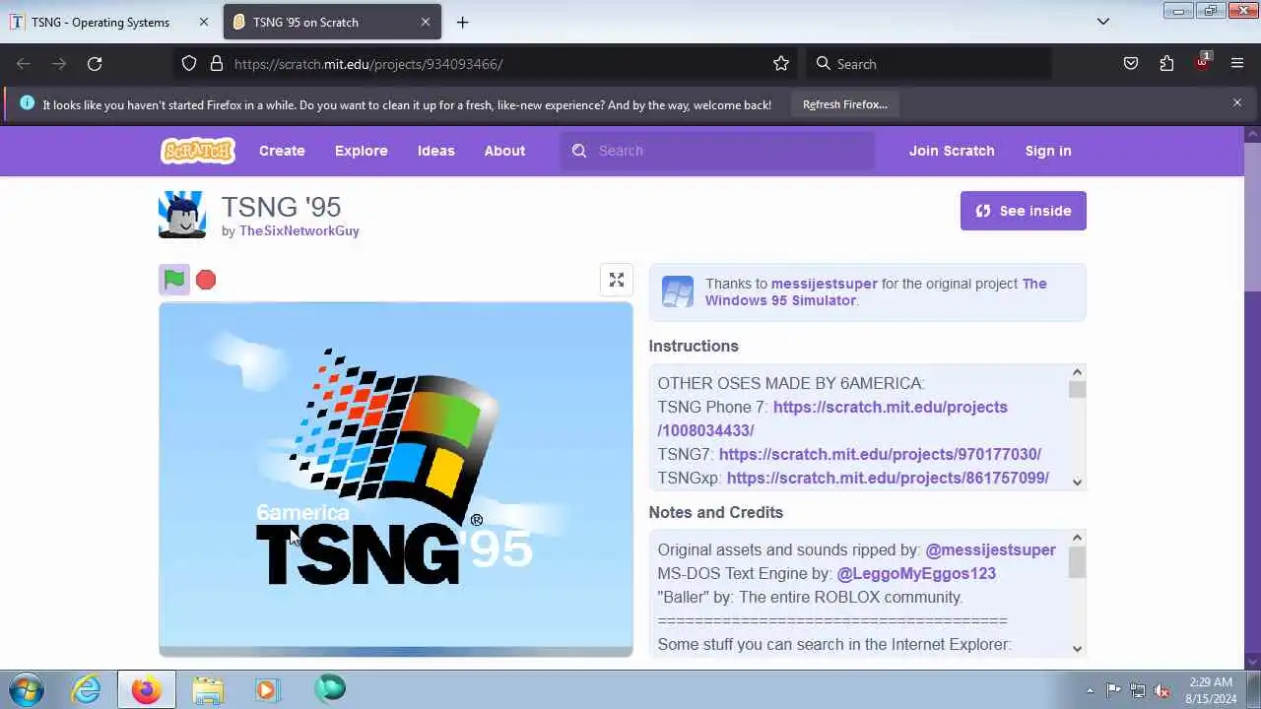Screen dimensions: 1261x709
Task: Open the Pocket save icon
Action: [x=1131, y=64]
